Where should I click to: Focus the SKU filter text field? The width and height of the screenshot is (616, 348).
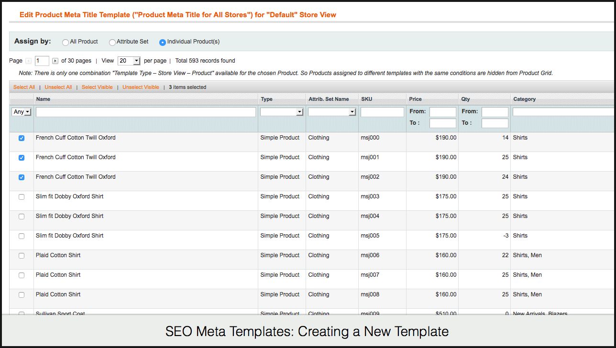coord(382,112)
